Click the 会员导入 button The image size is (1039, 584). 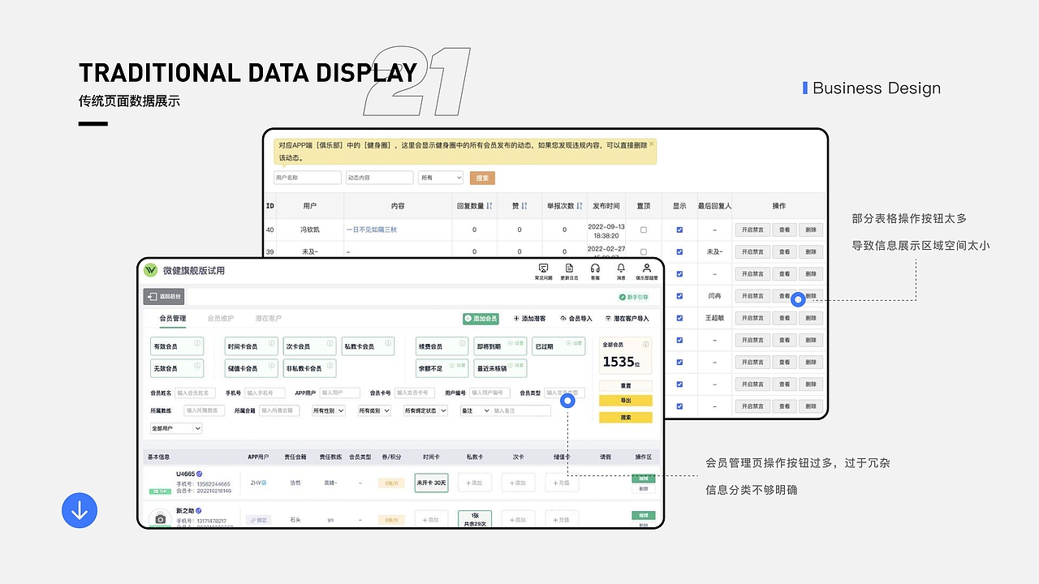pyautogui.click(x=576, y=319)
